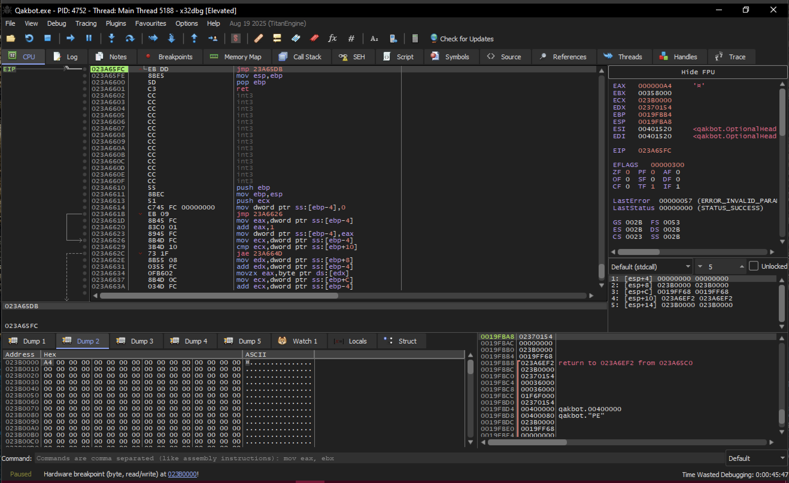Execute till return with up-arrow icon

point(194,38)
